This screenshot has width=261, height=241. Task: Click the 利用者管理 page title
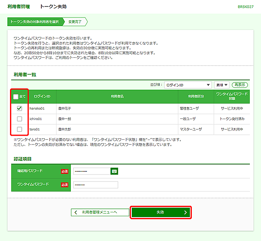pos(19,7)
